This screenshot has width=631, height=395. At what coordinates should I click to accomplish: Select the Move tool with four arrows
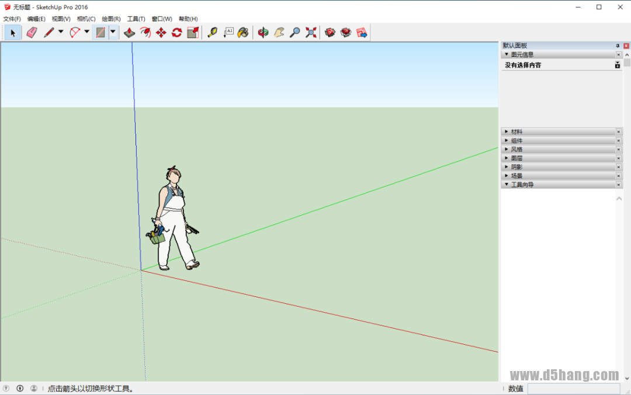click(x=161, y=33)
